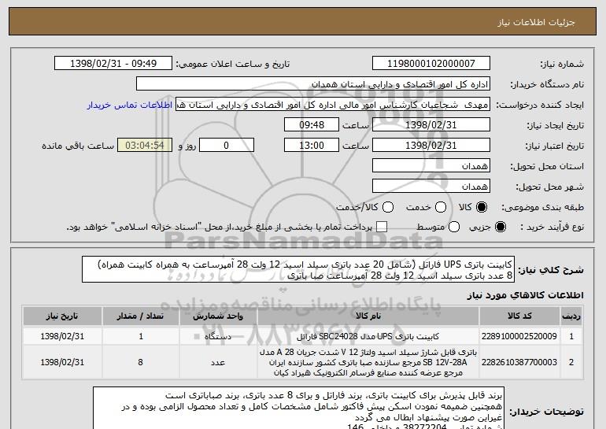The height and width of the screenshot is (429, 606).
Task: Click the item name containing SB 12V-28A
Action: 368,363
